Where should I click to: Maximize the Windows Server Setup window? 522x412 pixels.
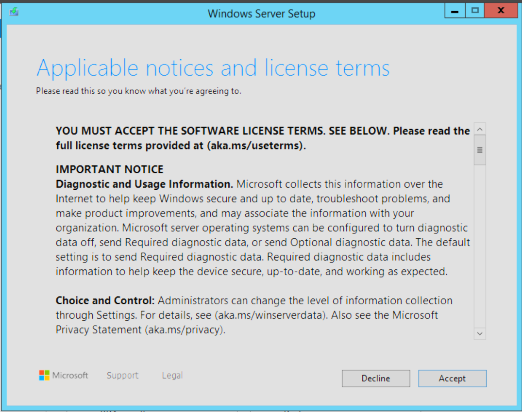(x=475, y=11)
